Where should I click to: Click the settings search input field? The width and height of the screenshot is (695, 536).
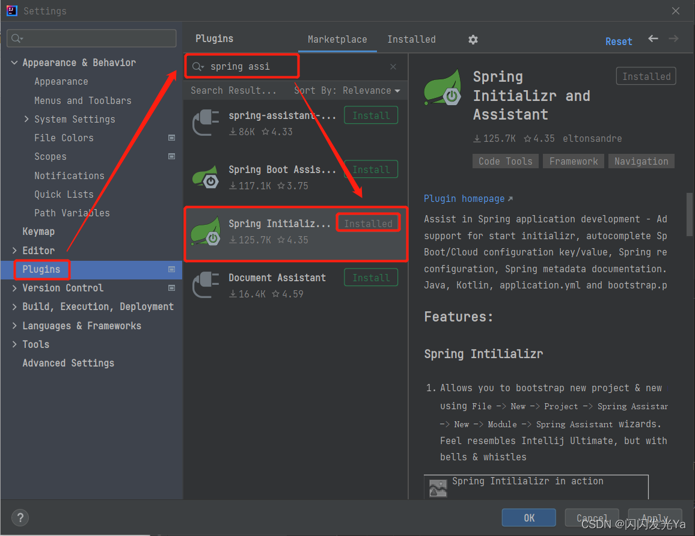(92, 38)
